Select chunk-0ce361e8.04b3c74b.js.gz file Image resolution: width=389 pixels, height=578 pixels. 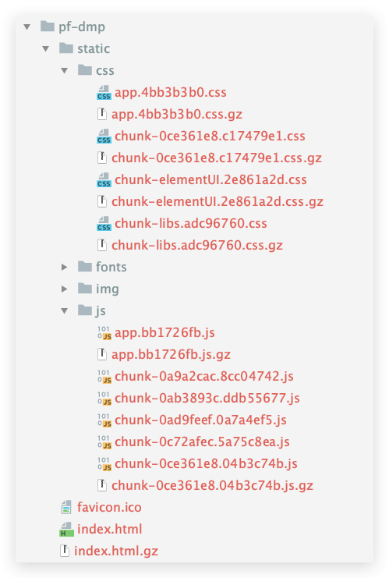(x=213, y=486)
